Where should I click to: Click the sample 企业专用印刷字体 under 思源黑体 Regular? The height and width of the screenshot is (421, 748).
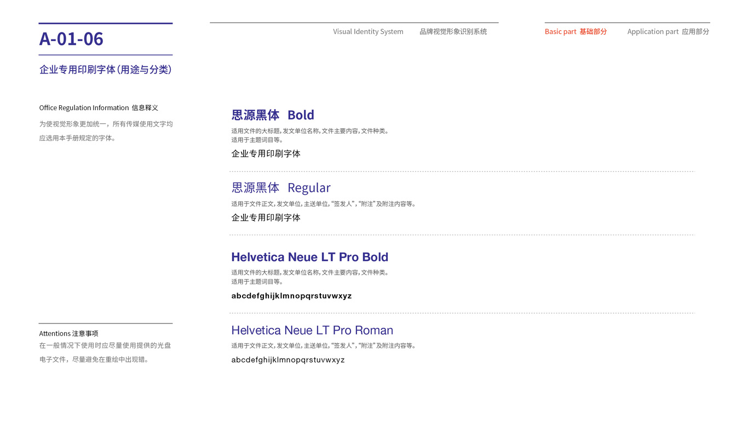[266, 218]
